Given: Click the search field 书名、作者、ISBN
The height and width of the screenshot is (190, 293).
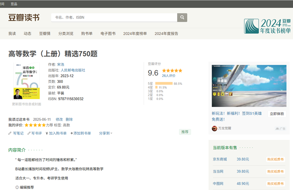Looking at the screenshot, I should click(x=114, y=17).
